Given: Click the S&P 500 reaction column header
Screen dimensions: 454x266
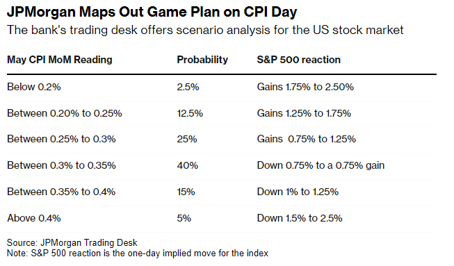Looking at the screenshot, I should point(298,60).
